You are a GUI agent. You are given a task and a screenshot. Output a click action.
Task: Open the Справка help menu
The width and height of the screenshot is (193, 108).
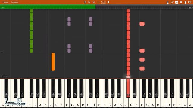(x=14, y=2)
